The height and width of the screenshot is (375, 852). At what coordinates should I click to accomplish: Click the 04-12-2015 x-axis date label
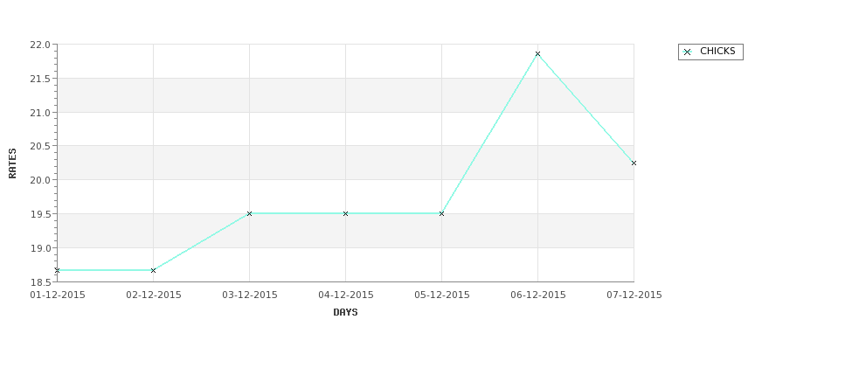pos(345,295)
